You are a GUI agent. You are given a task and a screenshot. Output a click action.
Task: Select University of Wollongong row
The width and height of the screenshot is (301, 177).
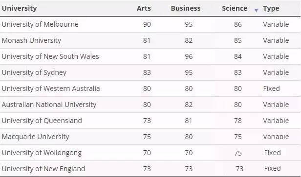tap(150, 153)
